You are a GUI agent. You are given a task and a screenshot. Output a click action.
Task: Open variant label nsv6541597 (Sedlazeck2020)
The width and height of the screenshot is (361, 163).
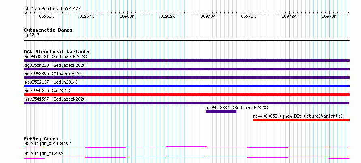[56, 99]
